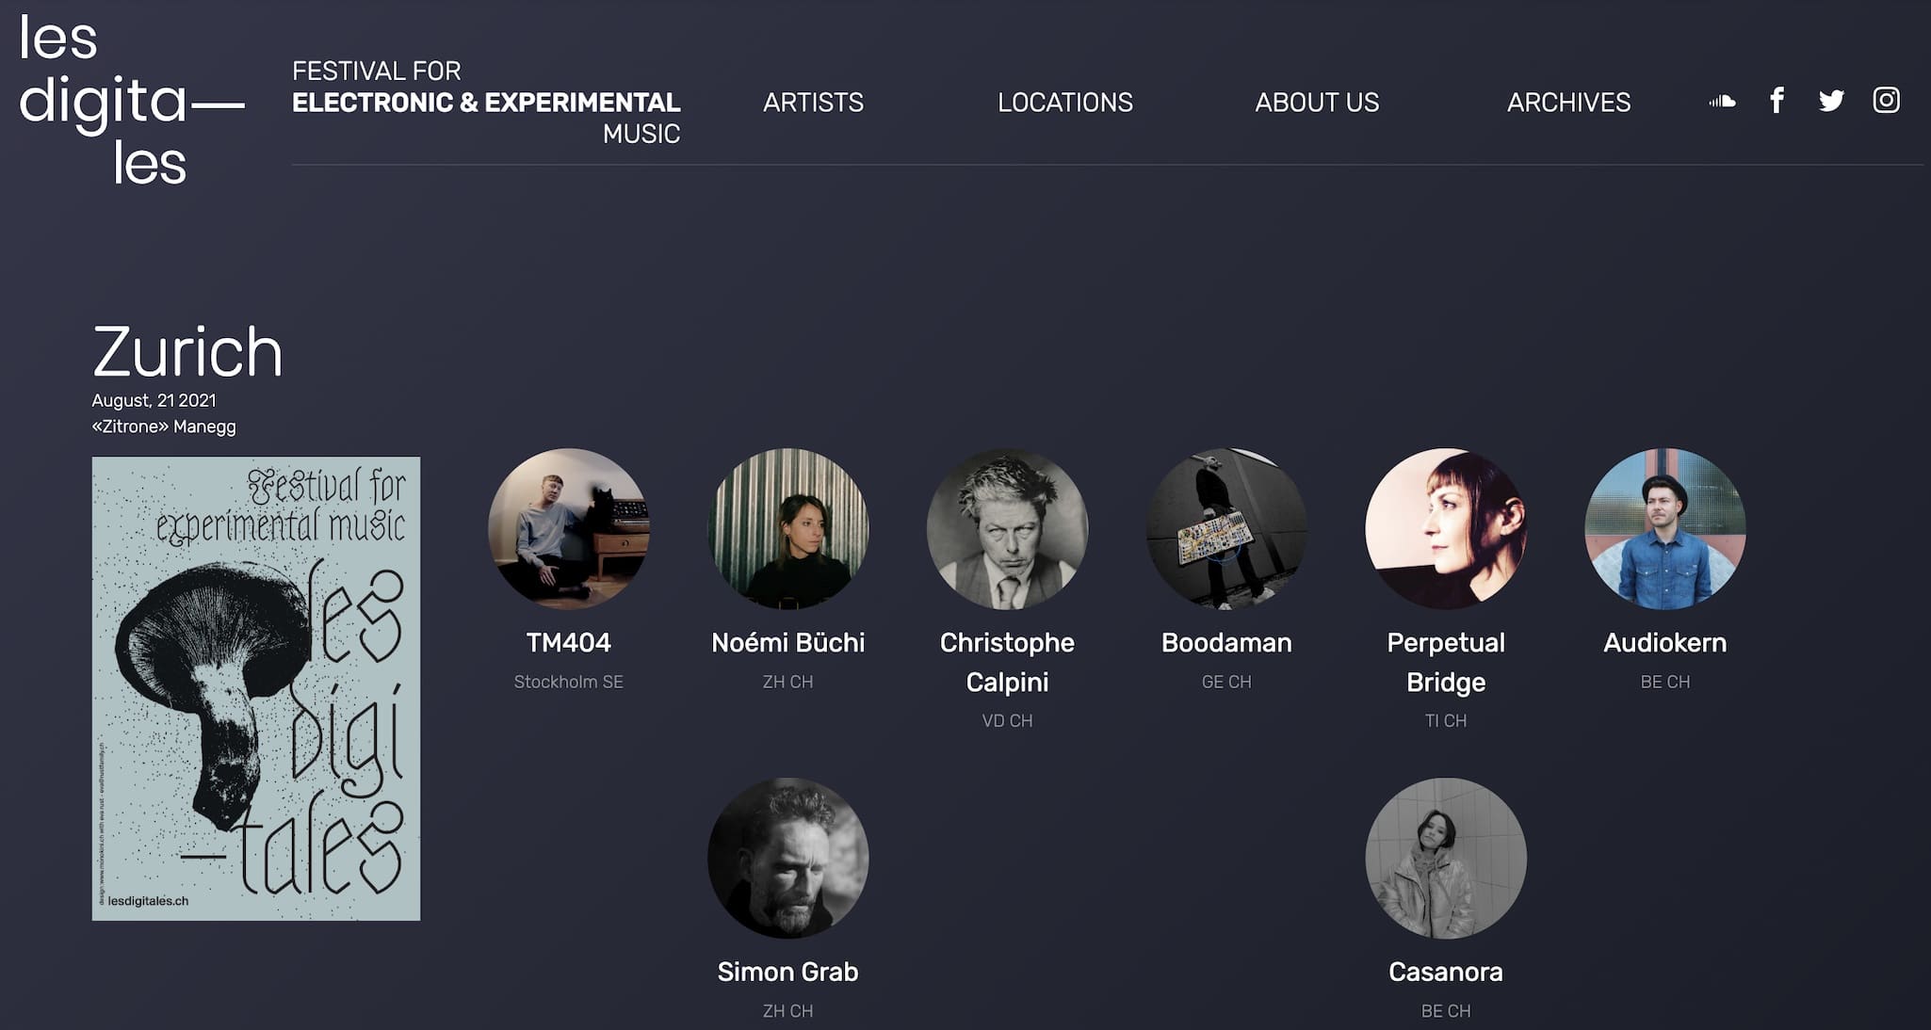Click the les digitales logo

(x=130, y=101)
